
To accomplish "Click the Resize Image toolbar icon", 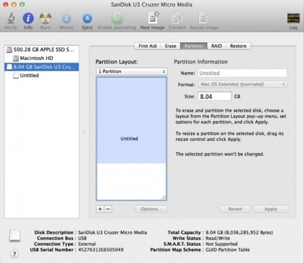I will [x=204, y=18].
